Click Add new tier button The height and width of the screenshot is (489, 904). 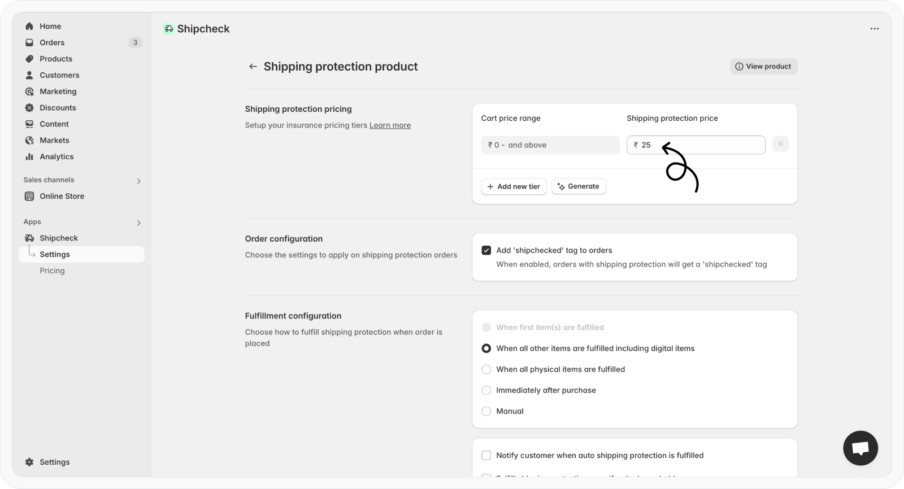pyautogui.click(x=514, y=186)
